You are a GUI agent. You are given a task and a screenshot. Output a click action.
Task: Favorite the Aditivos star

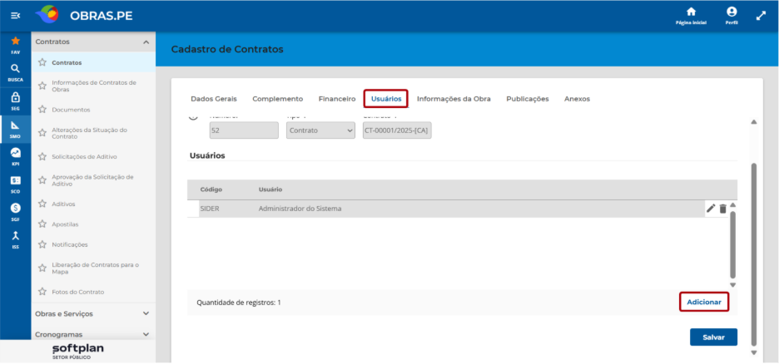[x=42, y=204]
